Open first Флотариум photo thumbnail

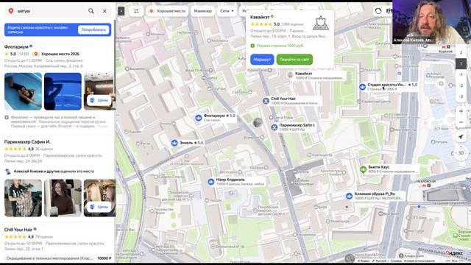tap(23, 91)
